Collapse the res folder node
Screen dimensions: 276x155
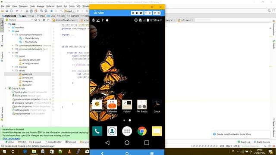(9, 53)
